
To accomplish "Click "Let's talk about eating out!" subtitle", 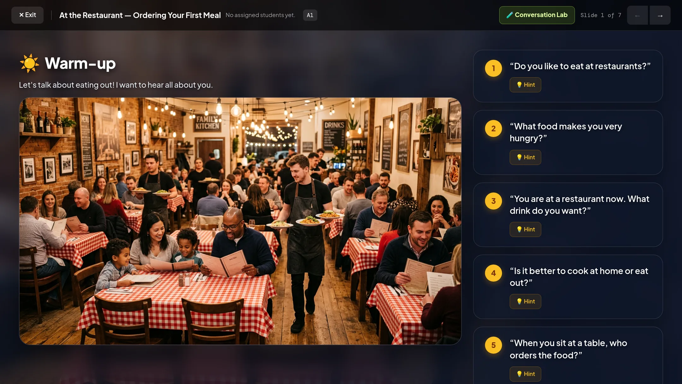I will (x=116, y=85).
